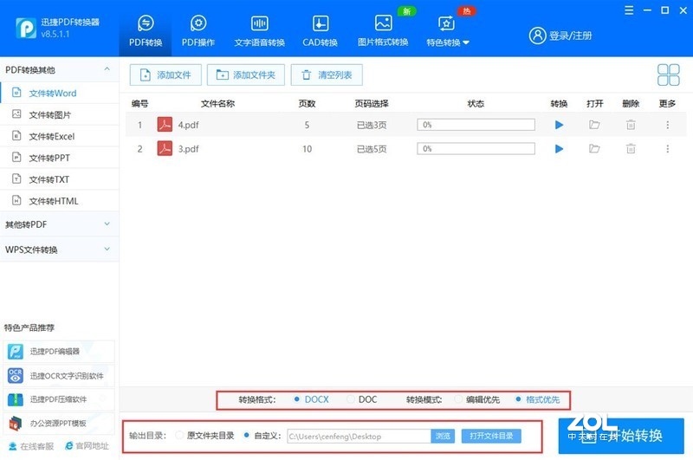
Task: Select 文件转Word in the sidebar
Action: click(60, 94)
